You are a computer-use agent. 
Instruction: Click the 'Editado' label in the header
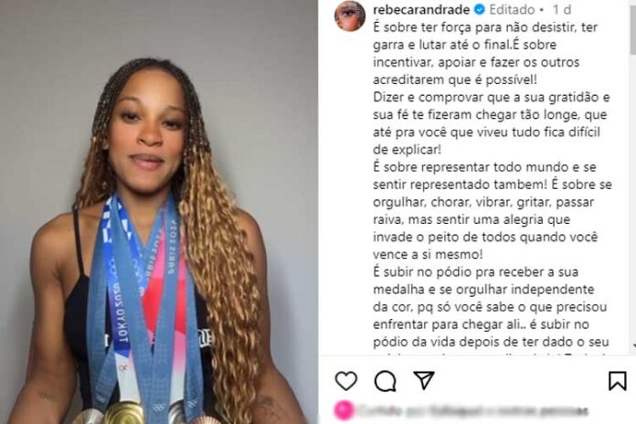click(512, 9)
